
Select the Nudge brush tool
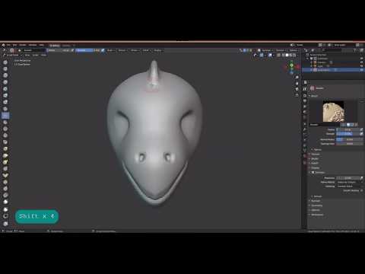click(5, 196)
